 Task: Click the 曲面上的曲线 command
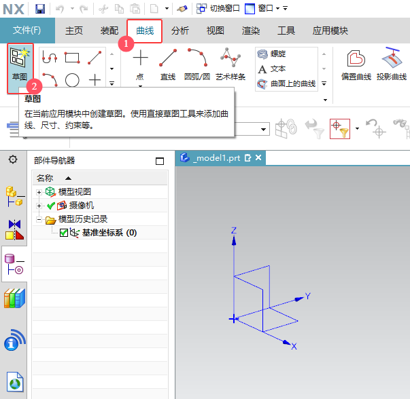[x=286, y=83]
